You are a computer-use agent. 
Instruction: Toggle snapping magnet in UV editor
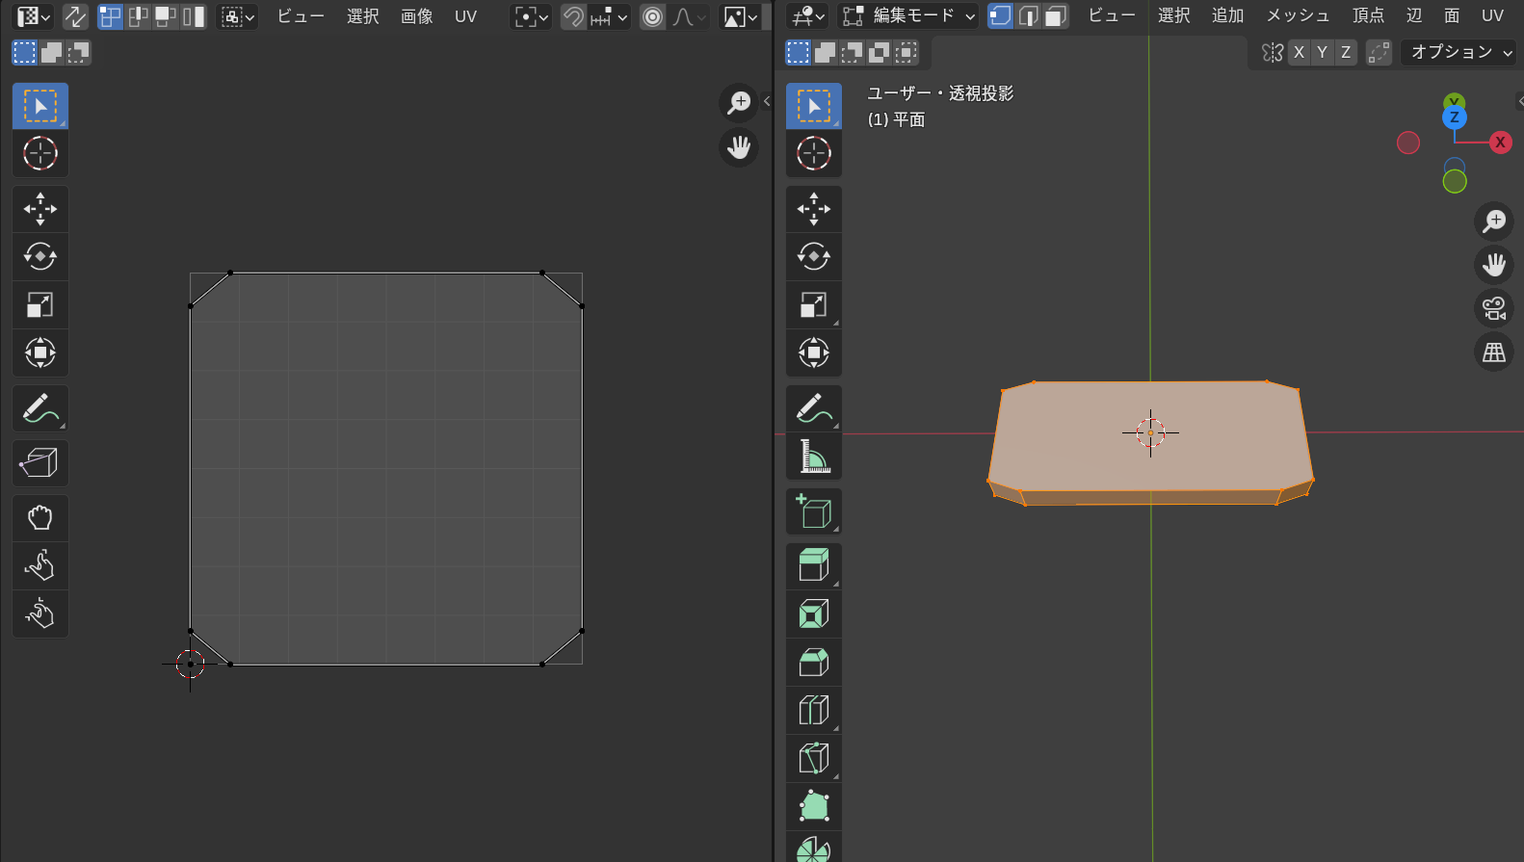pos(573,16)
